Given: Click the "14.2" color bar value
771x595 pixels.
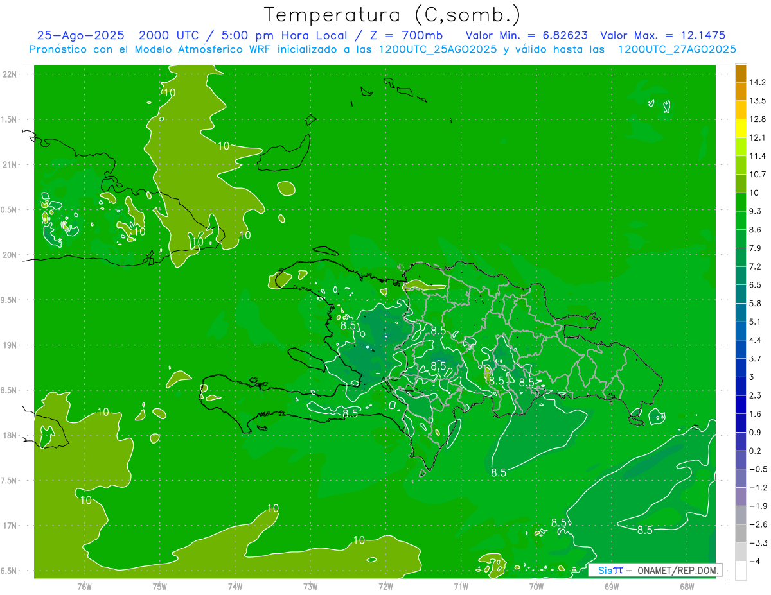Looking at the screenshot, I should 758,82.
